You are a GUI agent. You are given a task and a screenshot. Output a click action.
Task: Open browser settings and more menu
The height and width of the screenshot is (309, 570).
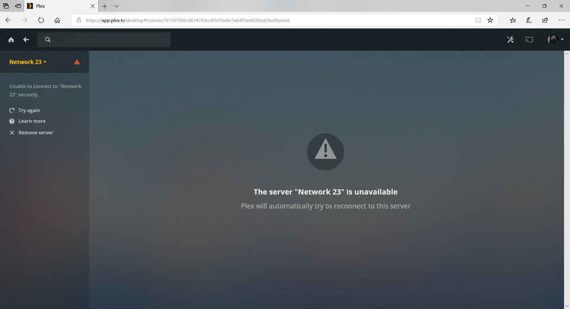(x=561, y=20)
